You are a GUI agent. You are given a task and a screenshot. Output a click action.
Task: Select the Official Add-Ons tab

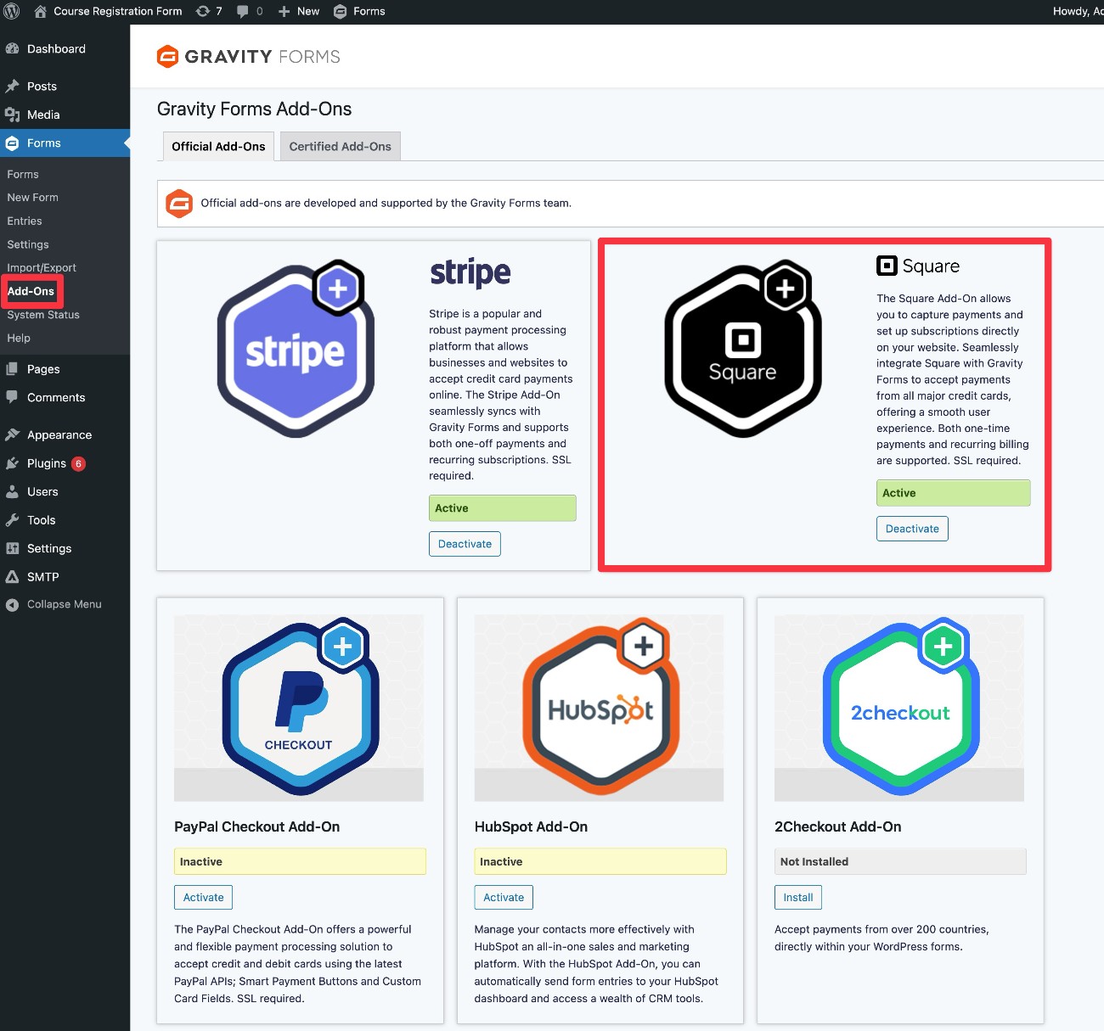[218, 146]
